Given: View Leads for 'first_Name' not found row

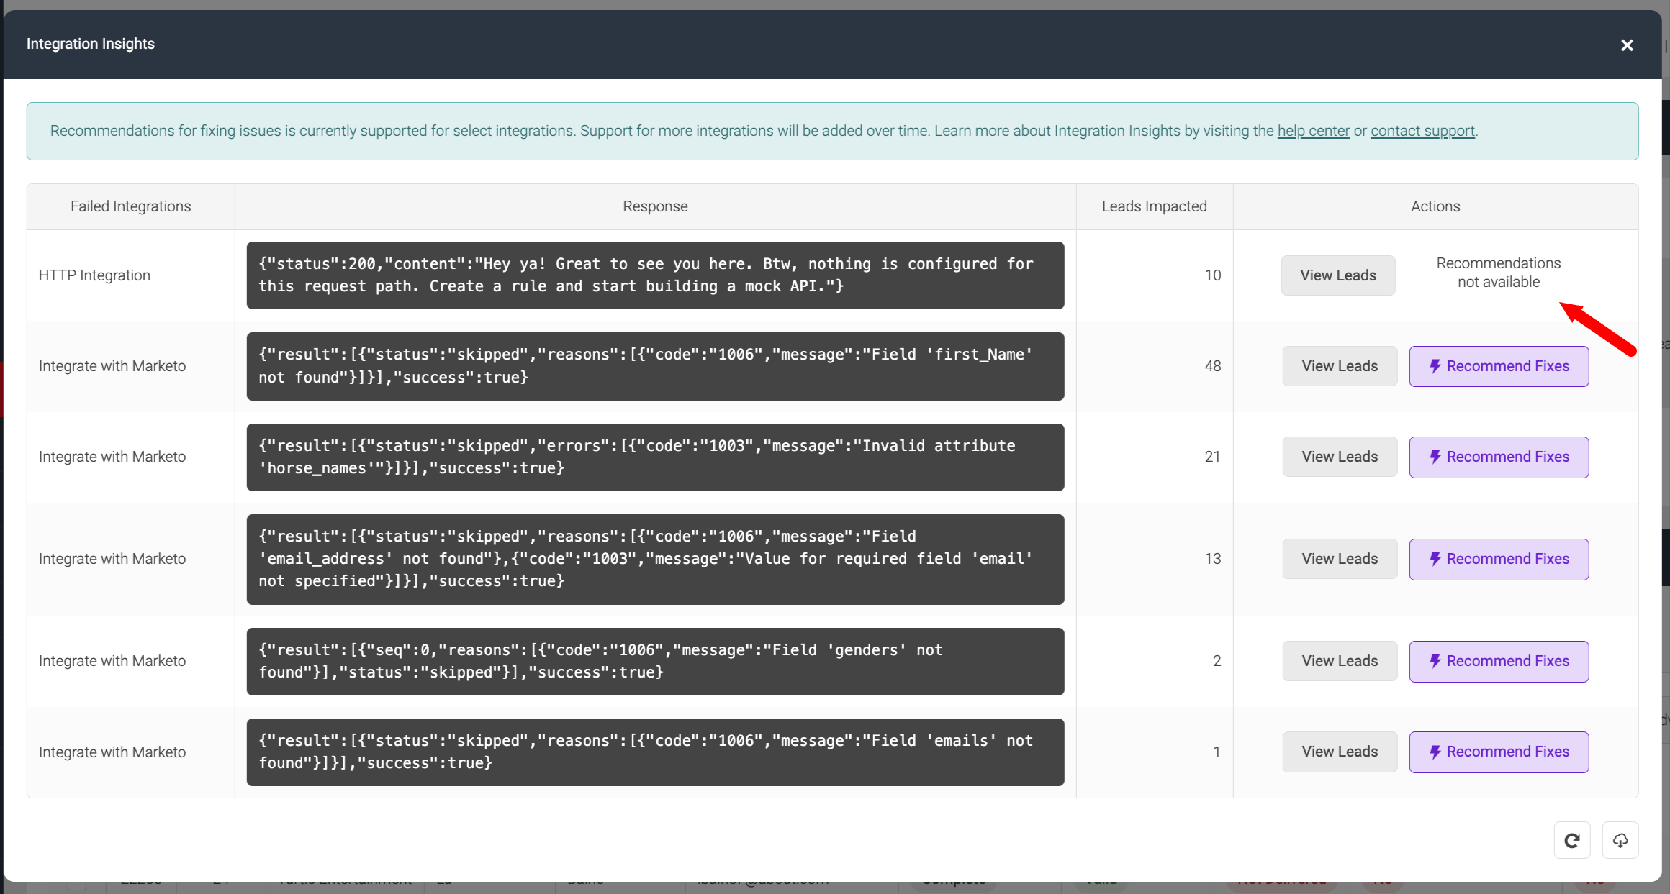Looking at the screenshot, I should (x=1340, y=366).
